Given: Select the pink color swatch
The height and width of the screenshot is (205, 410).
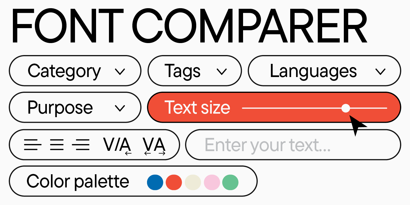Looking at the screenshot, I should pos(211,182).
